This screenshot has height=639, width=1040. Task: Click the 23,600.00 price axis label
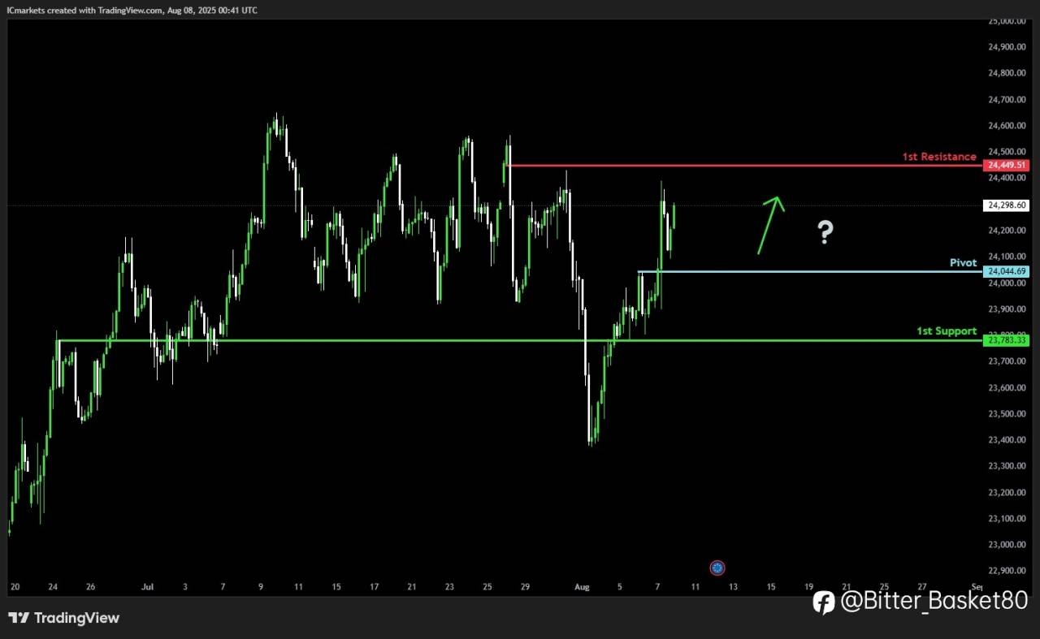pyautogui.click(x=1006, y=387)
